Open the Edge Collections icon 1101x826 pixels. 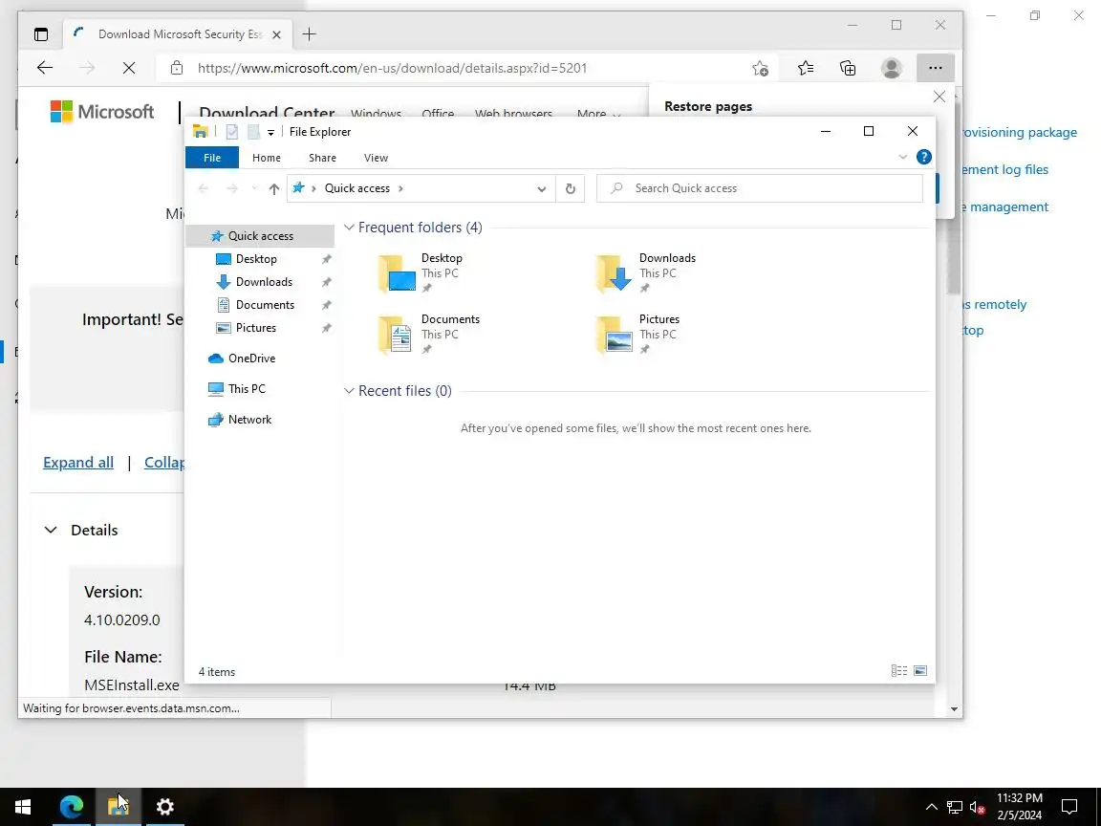coord(848,68)
